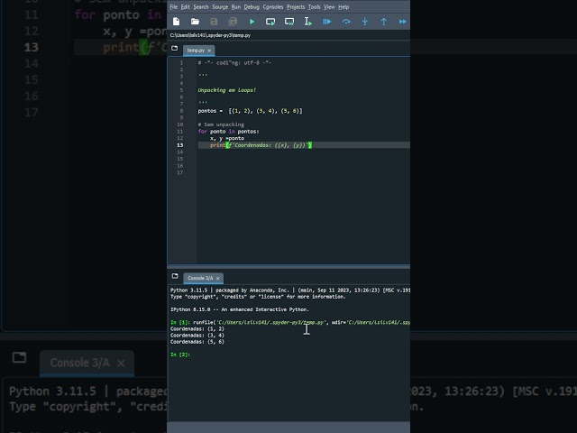Open the File menu
Viewport: 577px width, 433px height.
(174, 7)
